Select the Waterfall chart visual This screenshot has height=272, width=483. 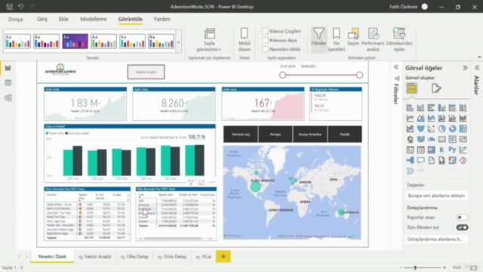point(410,128)
